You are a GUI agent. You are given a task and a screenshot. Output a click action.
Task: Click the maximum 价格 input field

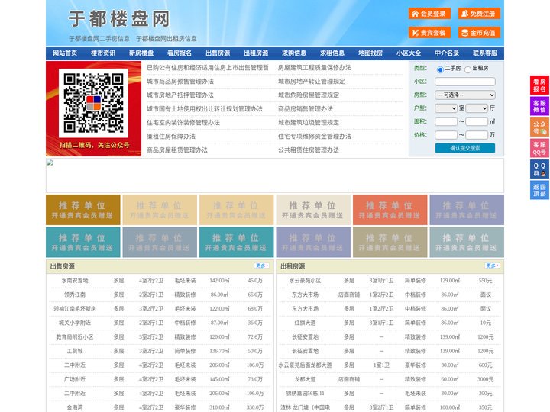point(477,135)
